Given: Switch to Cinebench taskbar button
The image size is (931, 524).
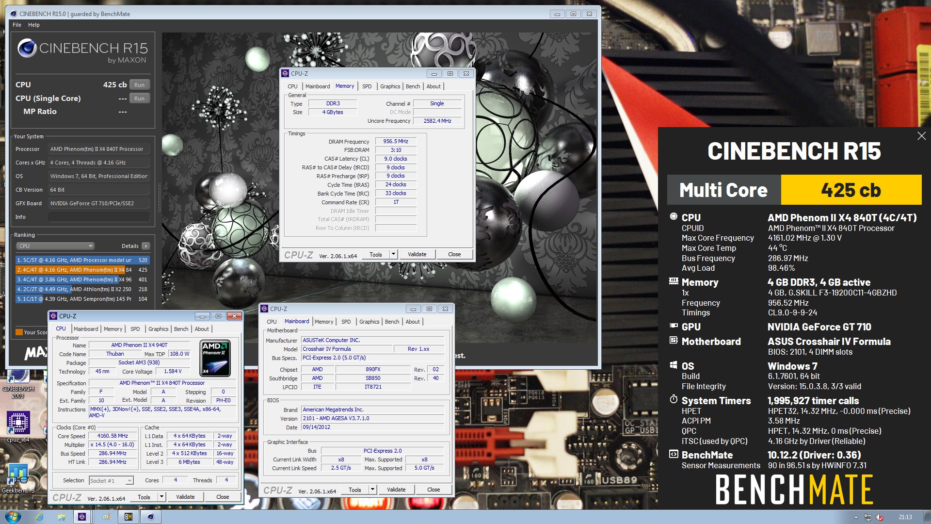Looking at the screenshot, I should pos(151,517).
